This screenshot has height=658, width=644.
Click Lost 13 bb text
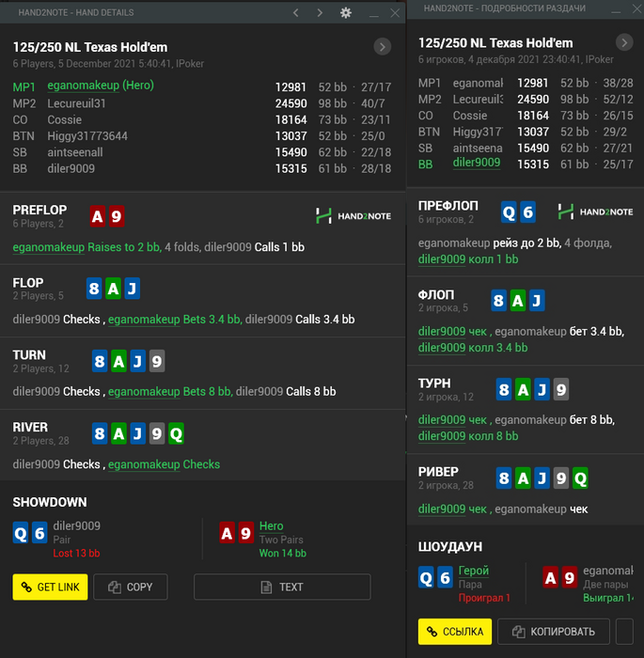(x=76, y=553)
